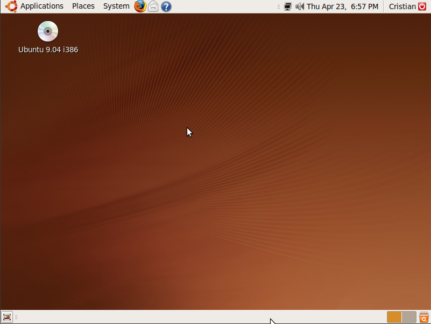Image resolution: width=431 pixels, height=324 pixels.
Task: Launch Firefox web browser from panel
Action: 140,6
